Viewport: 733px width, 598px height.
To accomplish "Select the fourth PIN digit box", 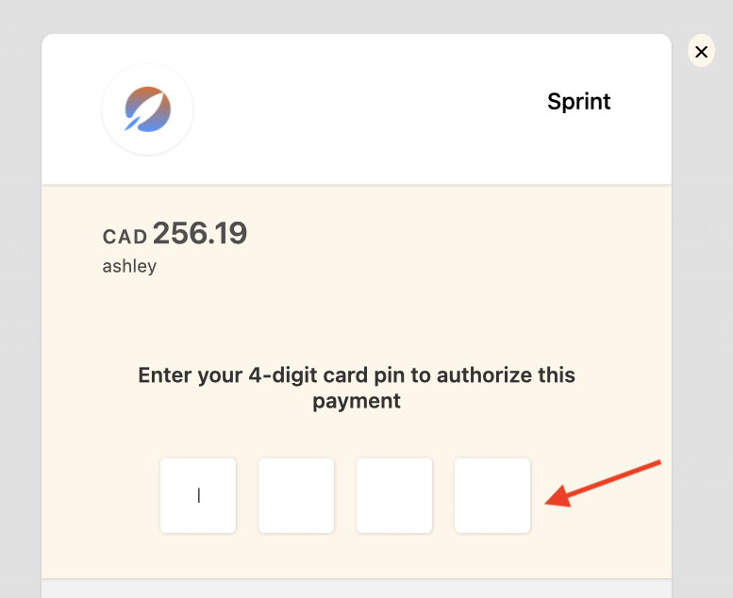I will coord(492,495).
